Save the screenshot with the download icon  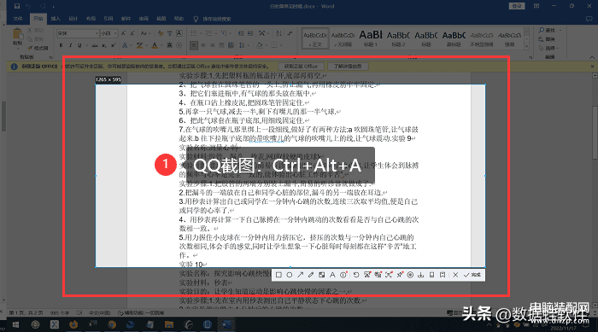click(x=420, y=275)
